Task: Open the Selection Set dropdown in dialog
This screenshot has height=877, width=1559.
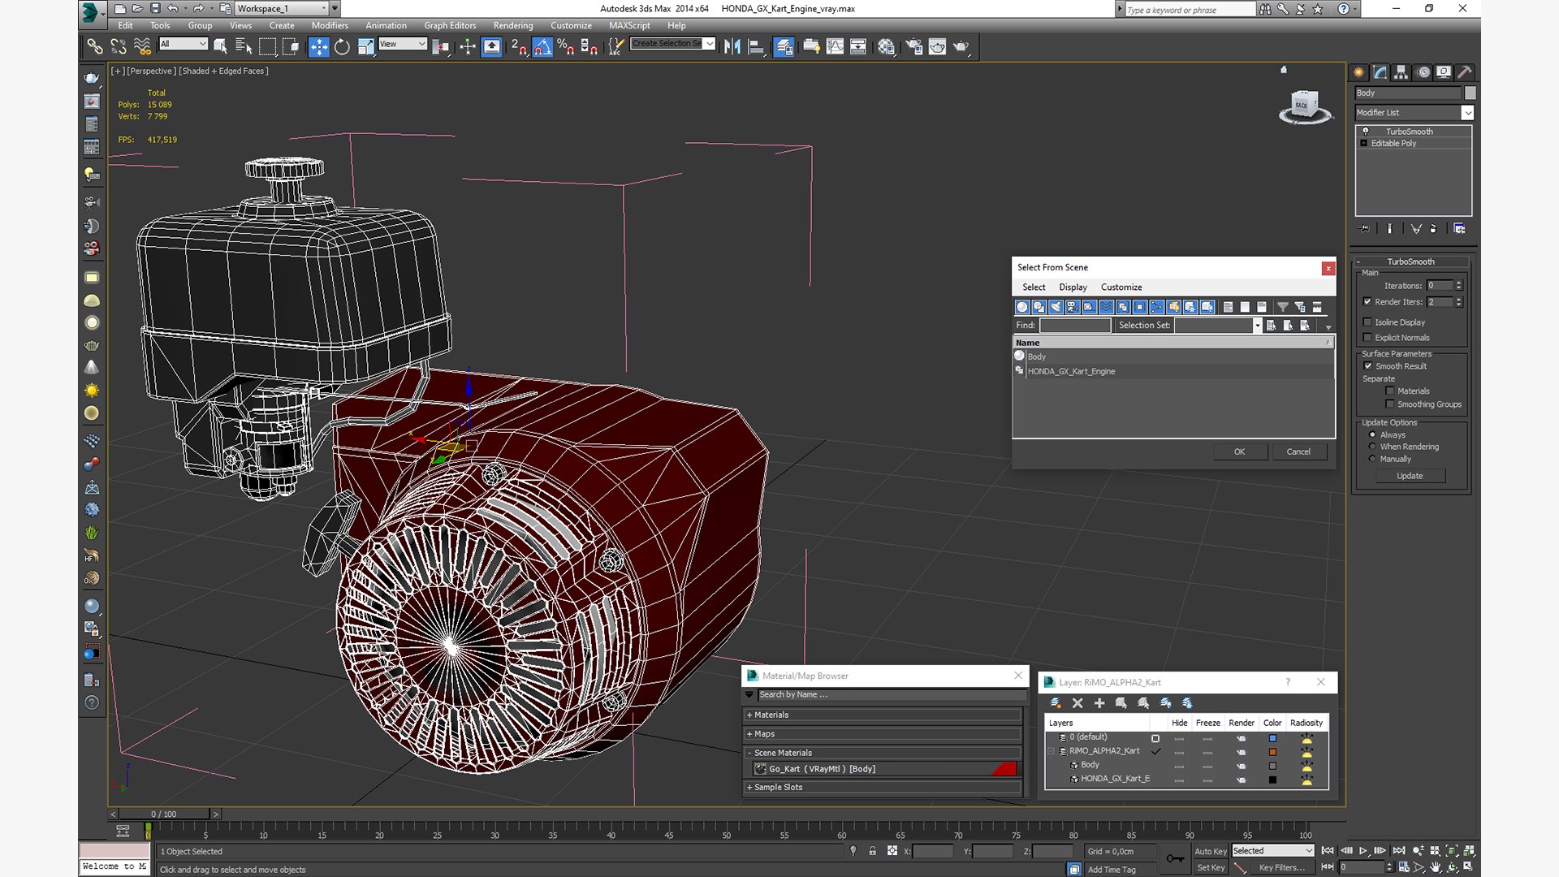Action: pos(1258,326)
